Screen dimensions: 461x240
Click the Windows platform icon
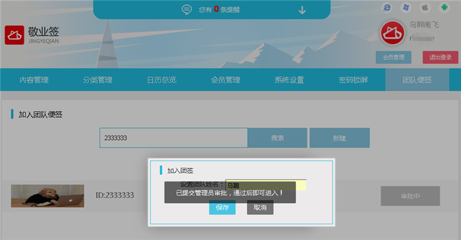tap(406, 7)
